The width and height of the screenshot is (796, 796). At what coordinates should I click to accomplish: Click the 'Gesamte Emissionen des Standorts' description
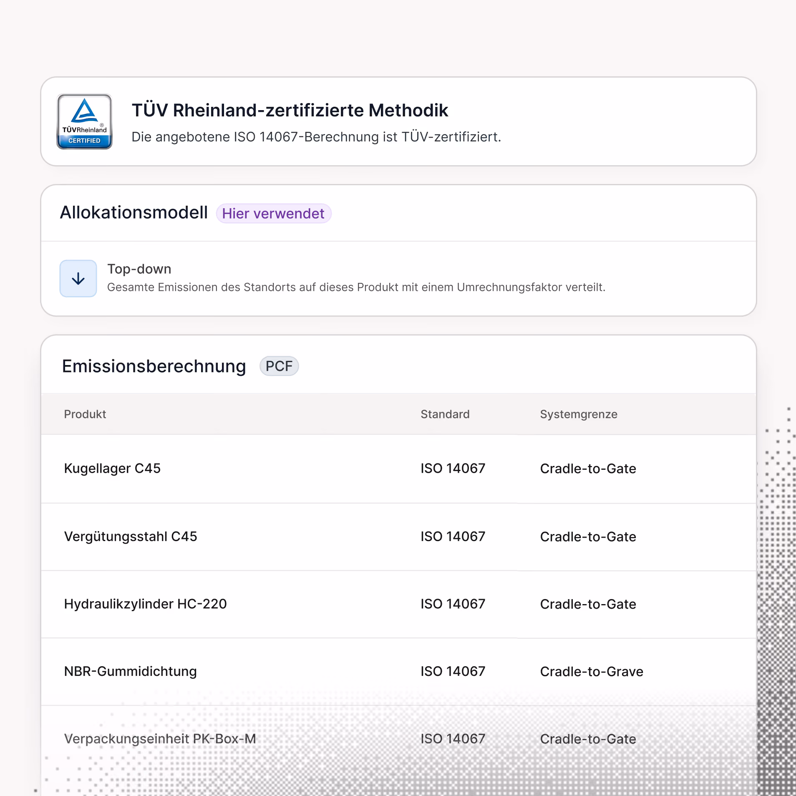pyautogui.click(x=356, y=287)
